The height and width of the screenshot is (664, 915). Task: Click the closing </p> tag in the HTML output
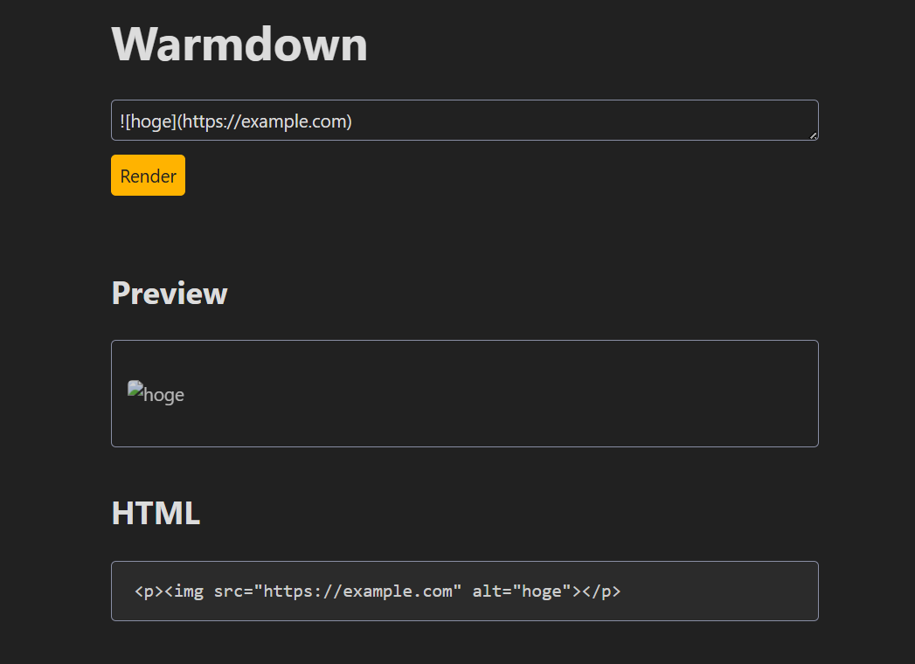click(x=601, y=591)
